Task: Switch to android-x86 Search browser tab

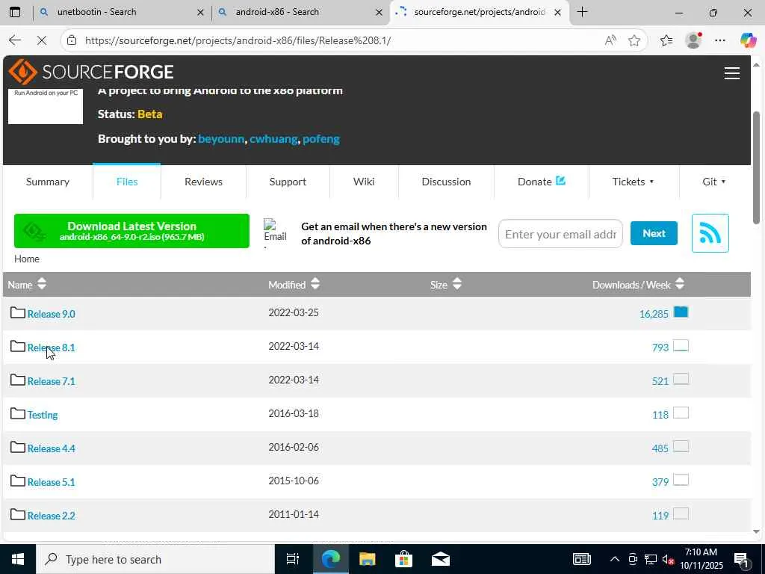Action: [300, 12]
